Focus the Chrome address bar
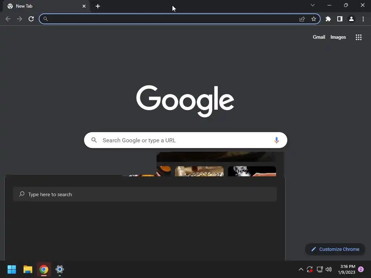 (180, 19)
